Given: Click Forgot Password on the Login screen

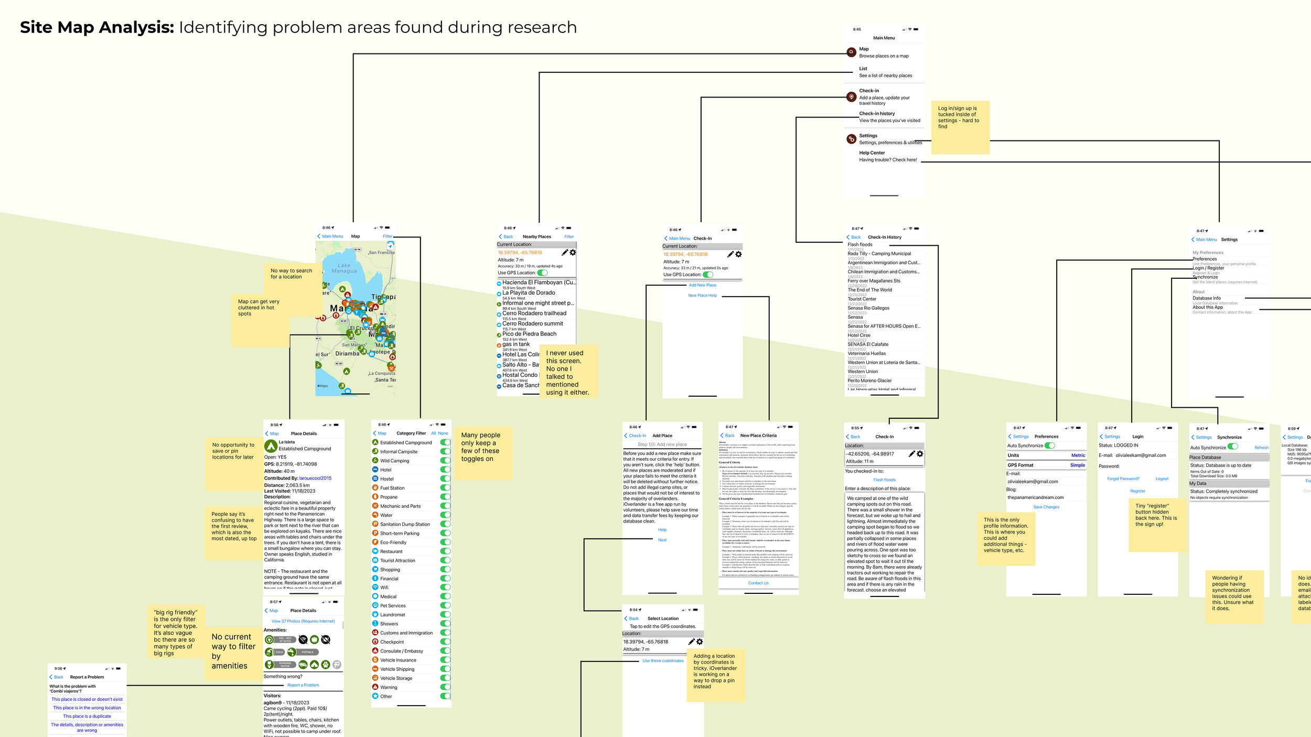Looking at the screenshot, I should tap(1123, 479).
